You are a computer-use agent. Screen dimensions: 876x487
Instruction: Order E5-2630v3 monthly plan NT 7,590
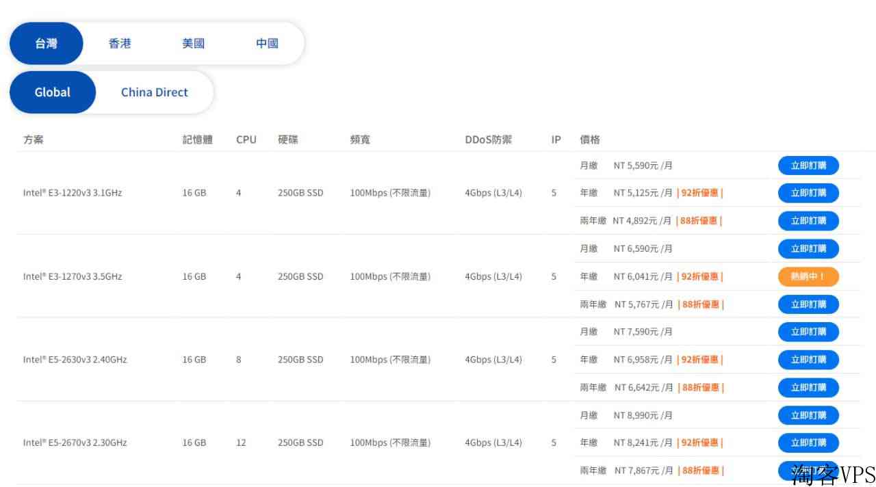808,332
